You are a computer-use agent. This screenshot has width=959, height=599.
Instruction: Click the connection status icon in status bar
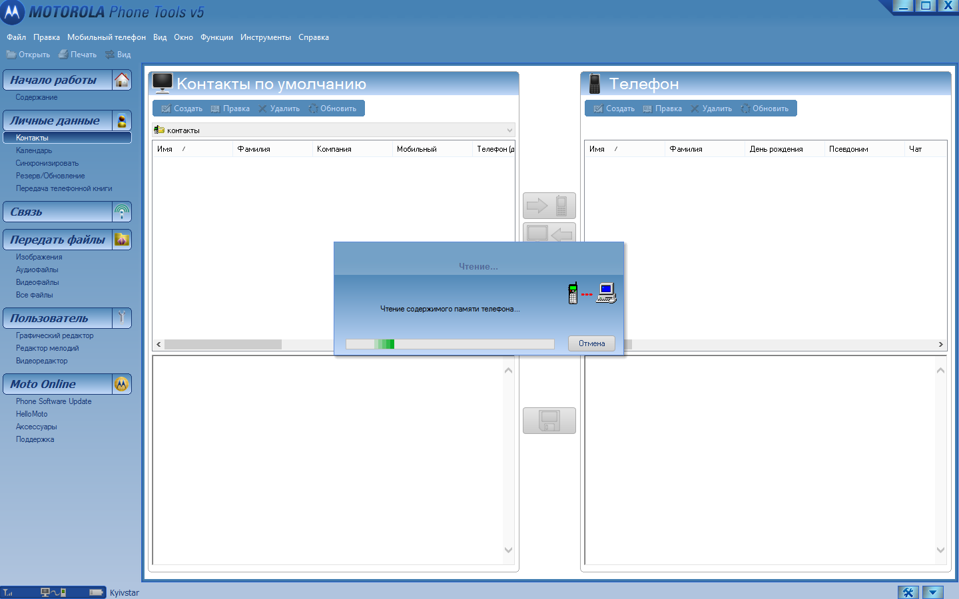[x=53, y=592]
